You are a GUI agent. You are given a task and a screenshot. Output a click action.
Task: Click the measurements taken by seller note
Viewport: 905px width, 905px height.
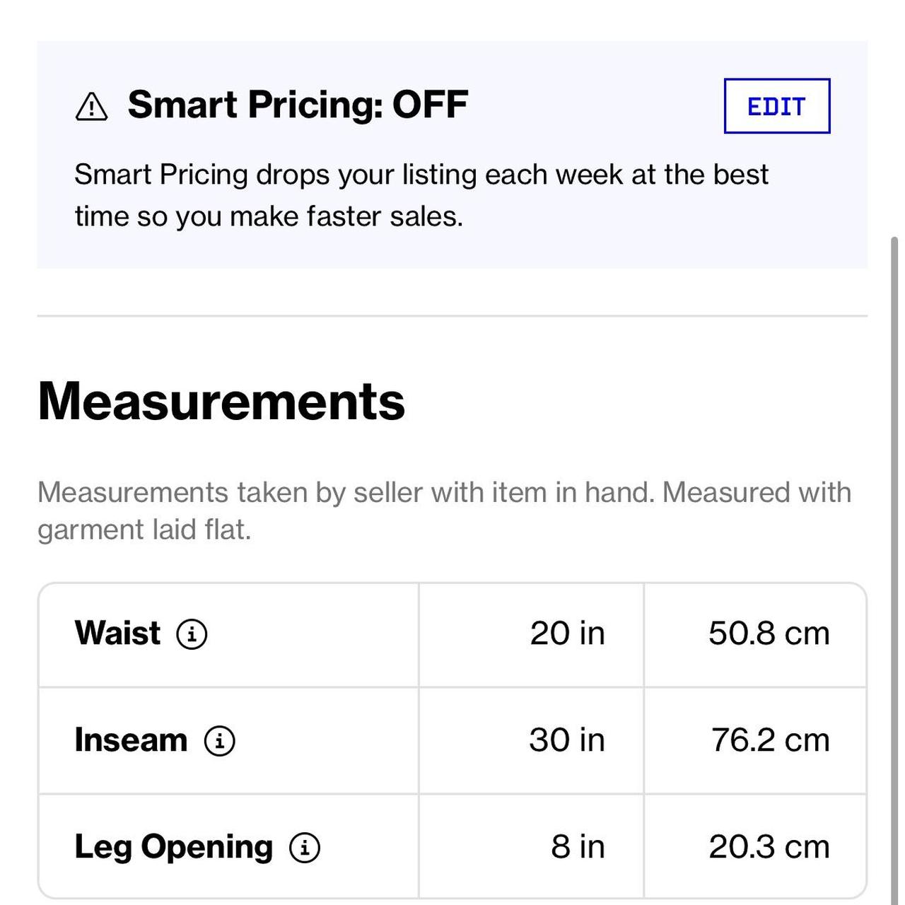coord(443,510)
